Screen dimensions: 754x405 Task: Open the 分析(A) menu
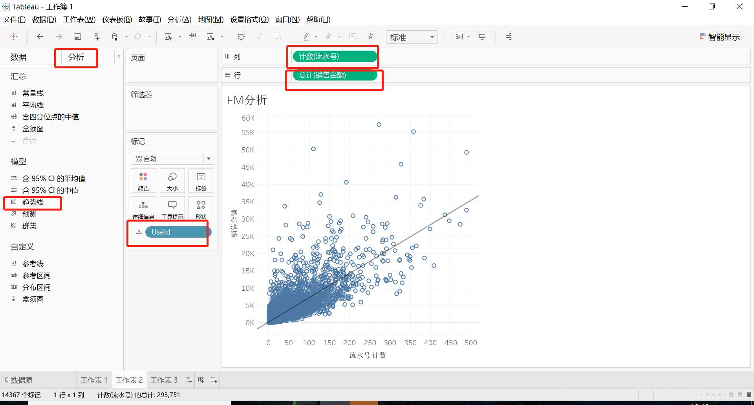(179, 19)
